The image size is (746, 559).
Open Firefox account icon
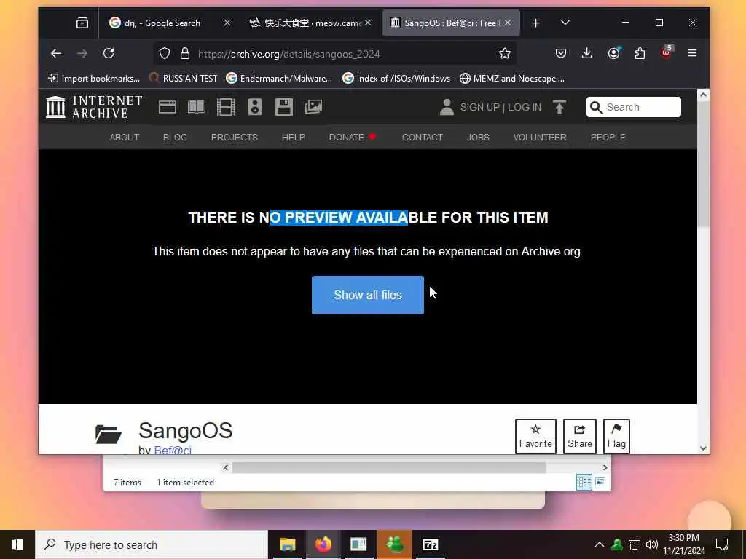(x=613, y=53)
